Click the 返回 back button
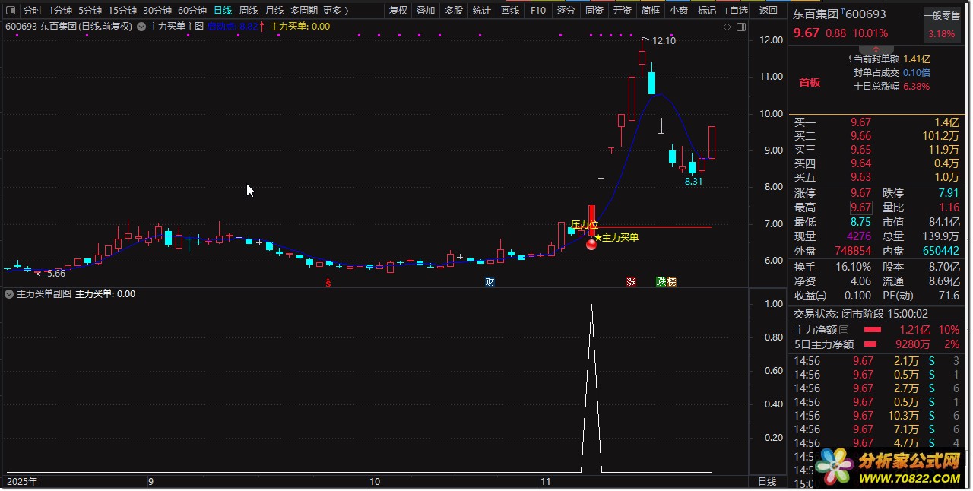The image size is (973, 491). 769,11
